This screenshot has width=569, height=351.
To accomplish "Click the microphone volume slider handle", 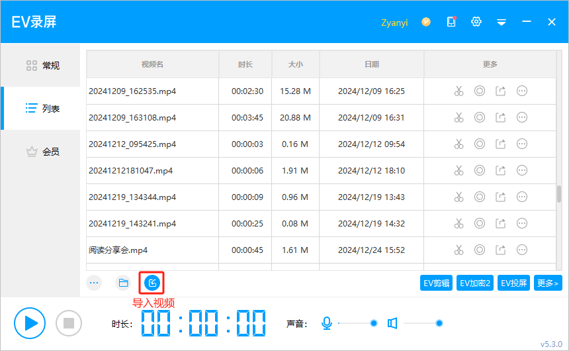I will (x=374, y=323).
